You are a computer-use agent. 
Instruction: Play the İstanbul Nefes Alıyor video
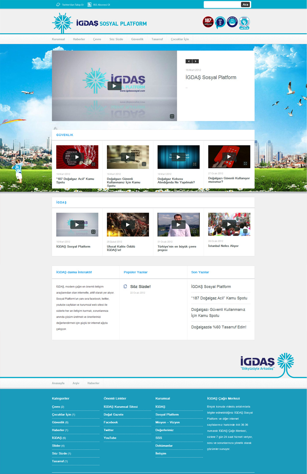(229, 224)
